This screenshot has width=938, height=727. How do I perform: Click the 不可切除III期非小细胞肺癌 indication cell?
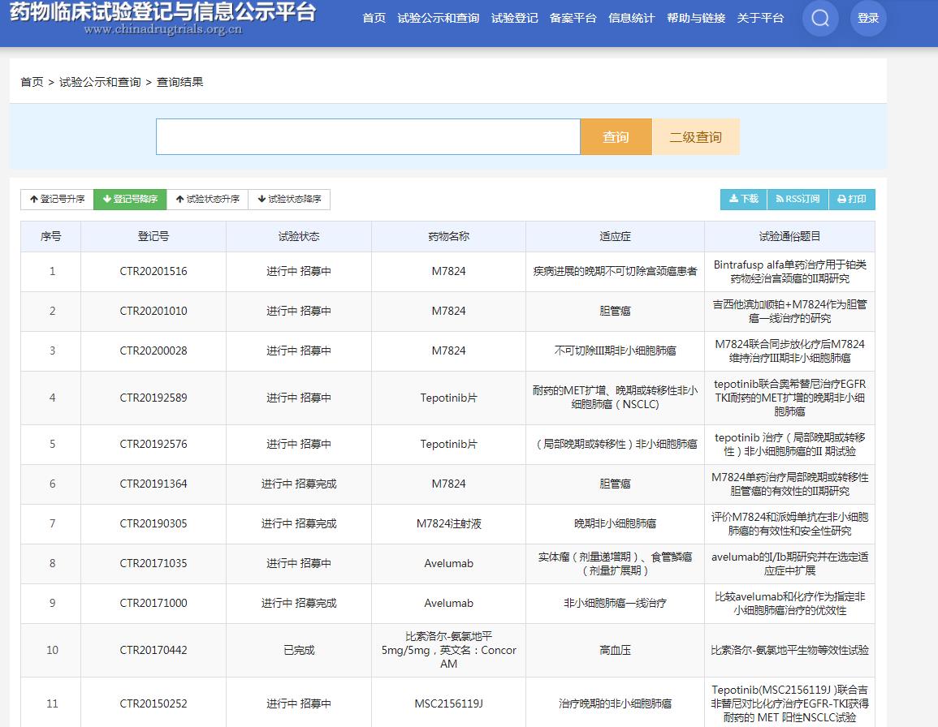(x=615, y=351)
